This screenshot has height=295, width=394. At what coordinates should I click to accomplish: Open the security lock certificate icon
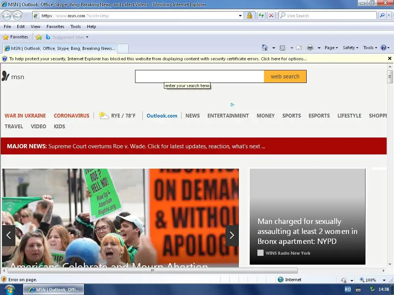point(249,15)
